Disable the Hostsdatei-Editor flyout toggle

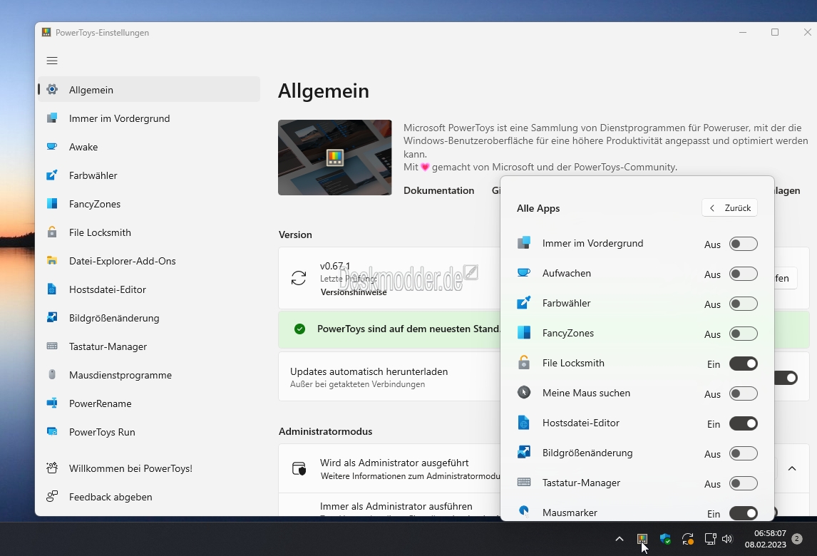pyautogui.click(x=743, y=423)
